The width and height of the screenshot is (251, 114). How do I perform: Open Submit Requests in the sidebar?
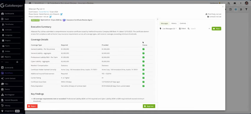pyautogui.click(x=11, y=100)
